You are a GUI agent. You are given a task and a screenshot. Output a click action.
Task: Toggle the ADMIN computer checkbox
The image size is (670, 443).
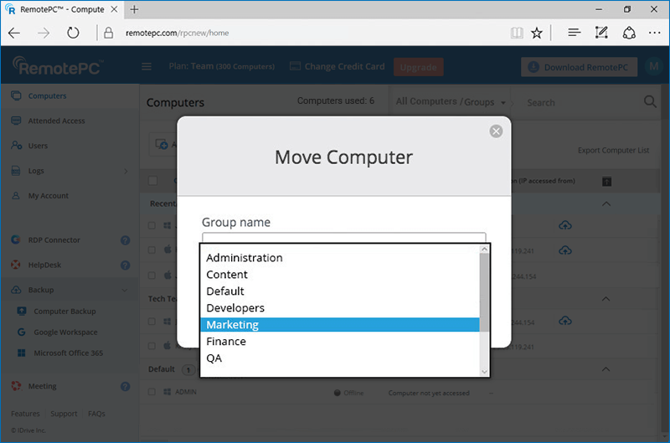click(152, 392)
